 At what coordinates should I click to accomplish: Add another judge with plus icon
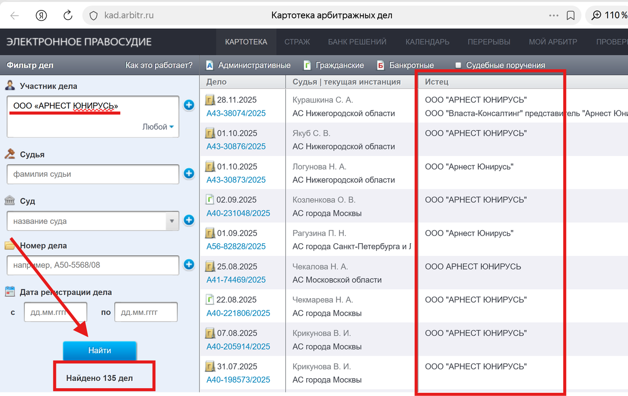(189, 173)
